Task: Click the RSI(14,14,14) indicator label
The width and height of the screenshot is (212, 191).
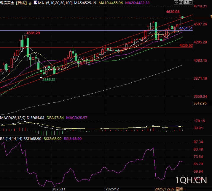Action: [11, 139]
